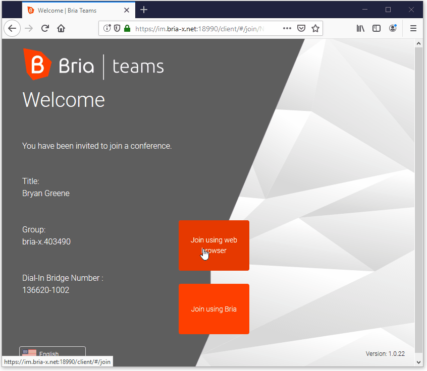Click the Welcome heading text
The image size is (427, 371).
[64, 100]
